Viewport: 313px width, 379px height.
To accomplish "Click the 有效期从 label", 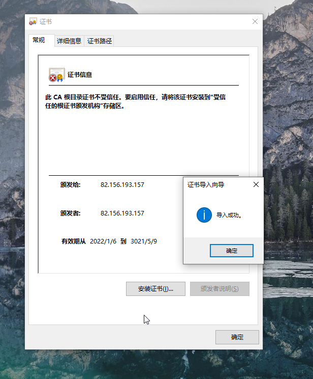I will 73,241.
